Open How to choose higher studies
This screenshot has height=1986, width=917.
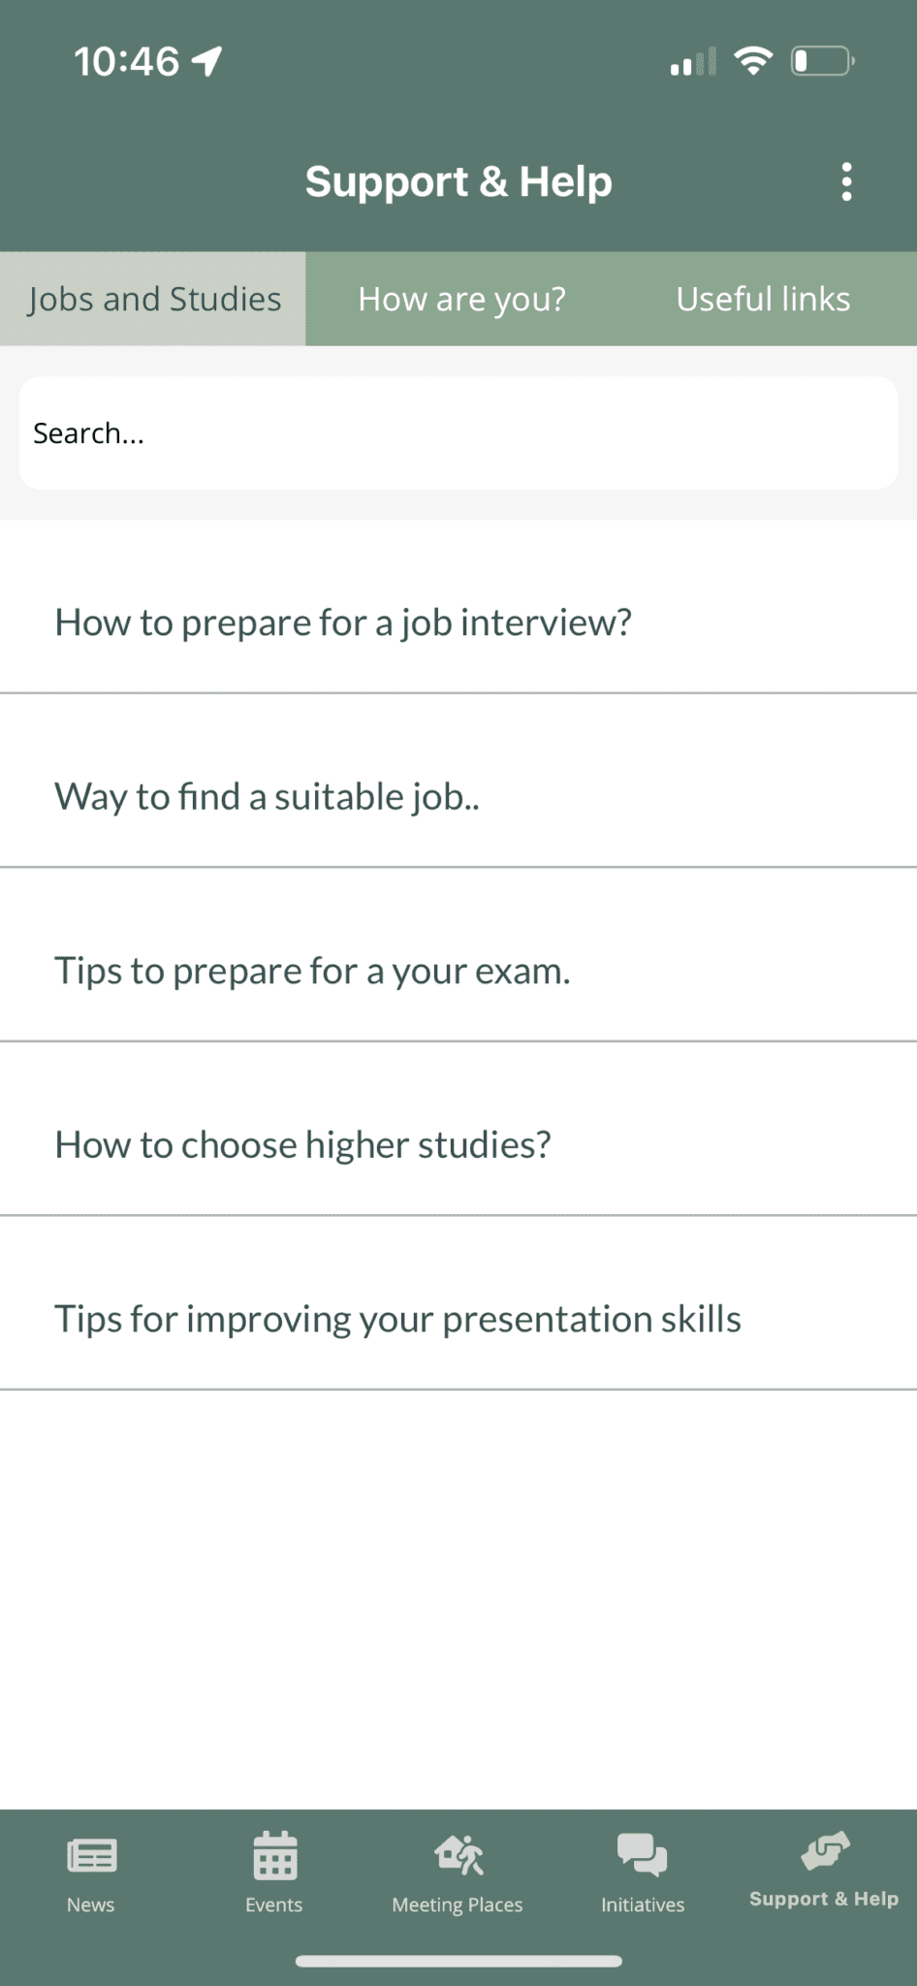pyautogui.click(x=458, y=1144)
